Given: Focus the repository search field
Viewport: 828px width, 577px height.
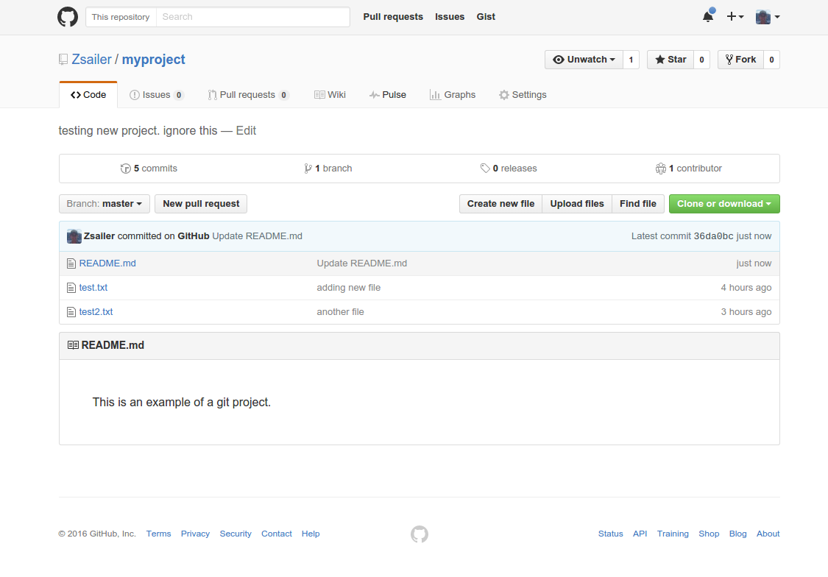Looking at the screenshot, I should [252, 17].
